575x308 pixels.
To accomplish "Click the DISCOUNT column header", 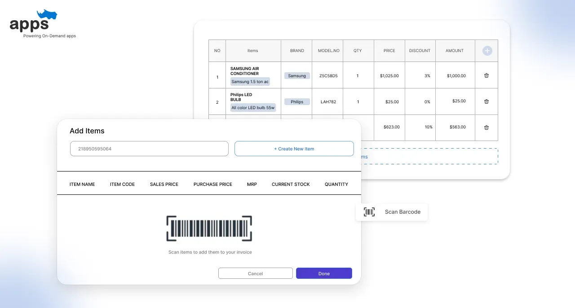I will 420,51.
